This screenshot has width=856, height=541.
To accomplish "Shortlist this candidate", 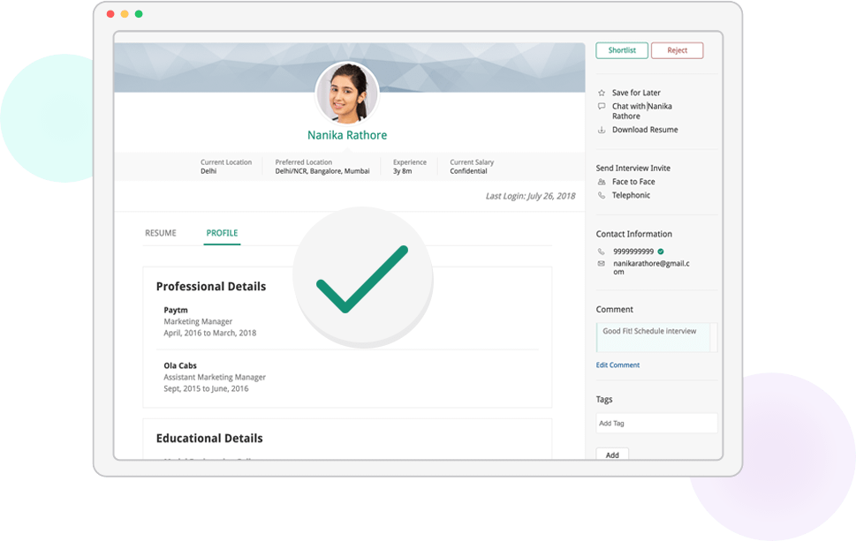I will click(622, 50).
